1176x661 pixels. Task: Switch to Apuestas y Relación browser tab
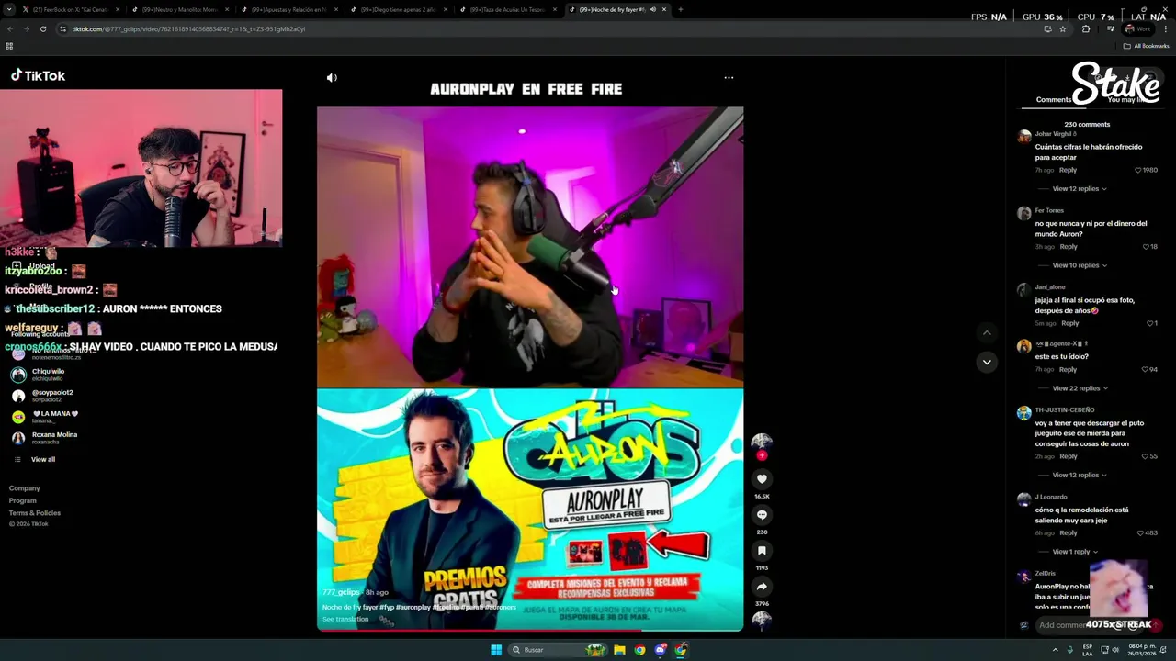pyautogui.click(x=288, y=9)
